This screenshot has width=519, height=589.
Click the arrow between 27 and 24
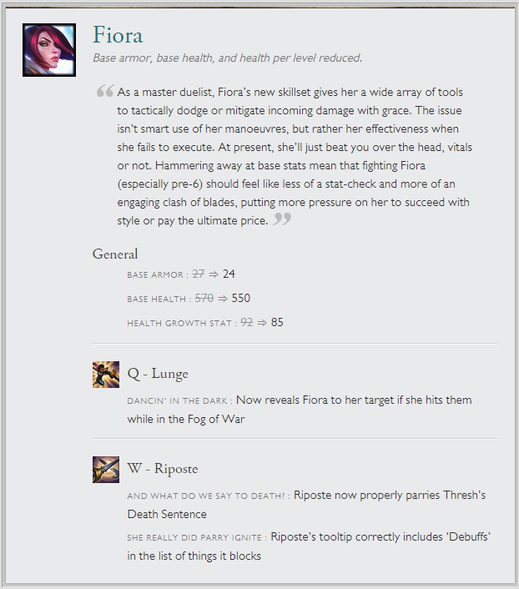pos(214,274)
